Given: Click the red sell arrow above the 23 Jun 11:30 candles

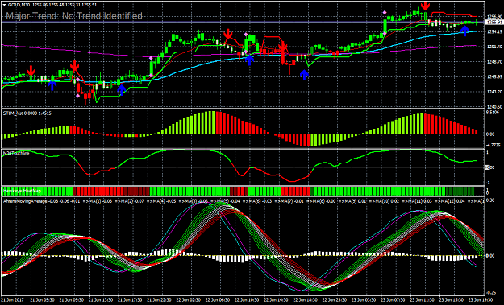Looking at the screenshot, I should 426,6.
